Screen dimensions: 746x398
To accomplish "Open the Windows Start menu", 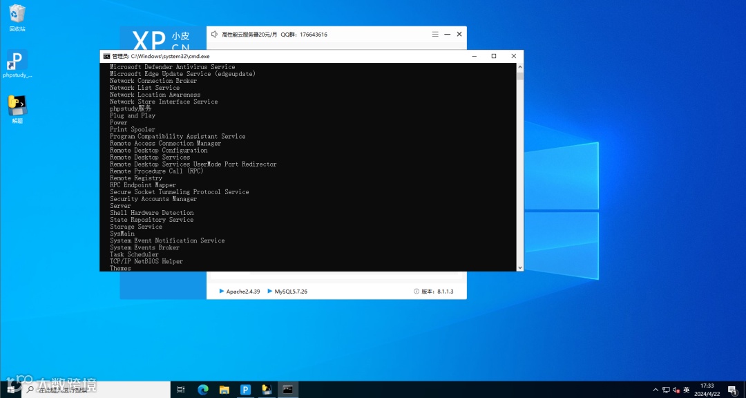I will [x=10, y=390].
